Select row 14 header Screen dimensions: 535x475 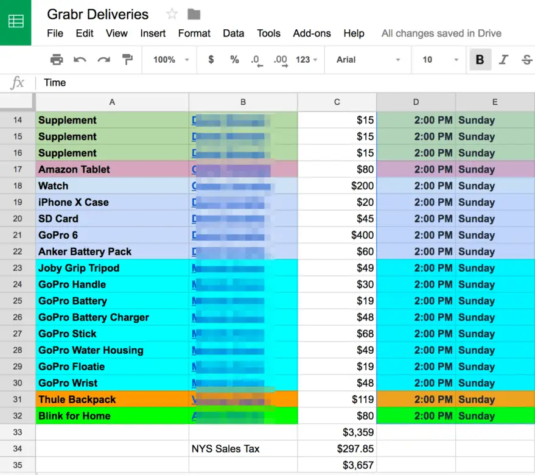coord(18,120)
